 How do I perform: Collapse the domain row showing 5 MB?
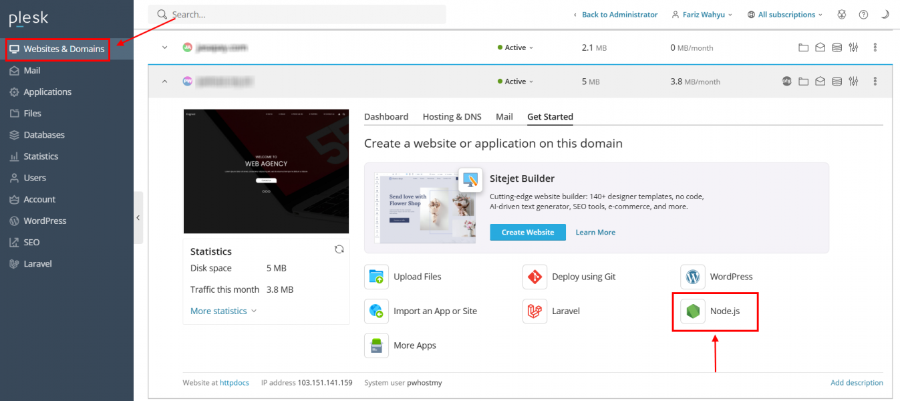click(x=164, y=82)
